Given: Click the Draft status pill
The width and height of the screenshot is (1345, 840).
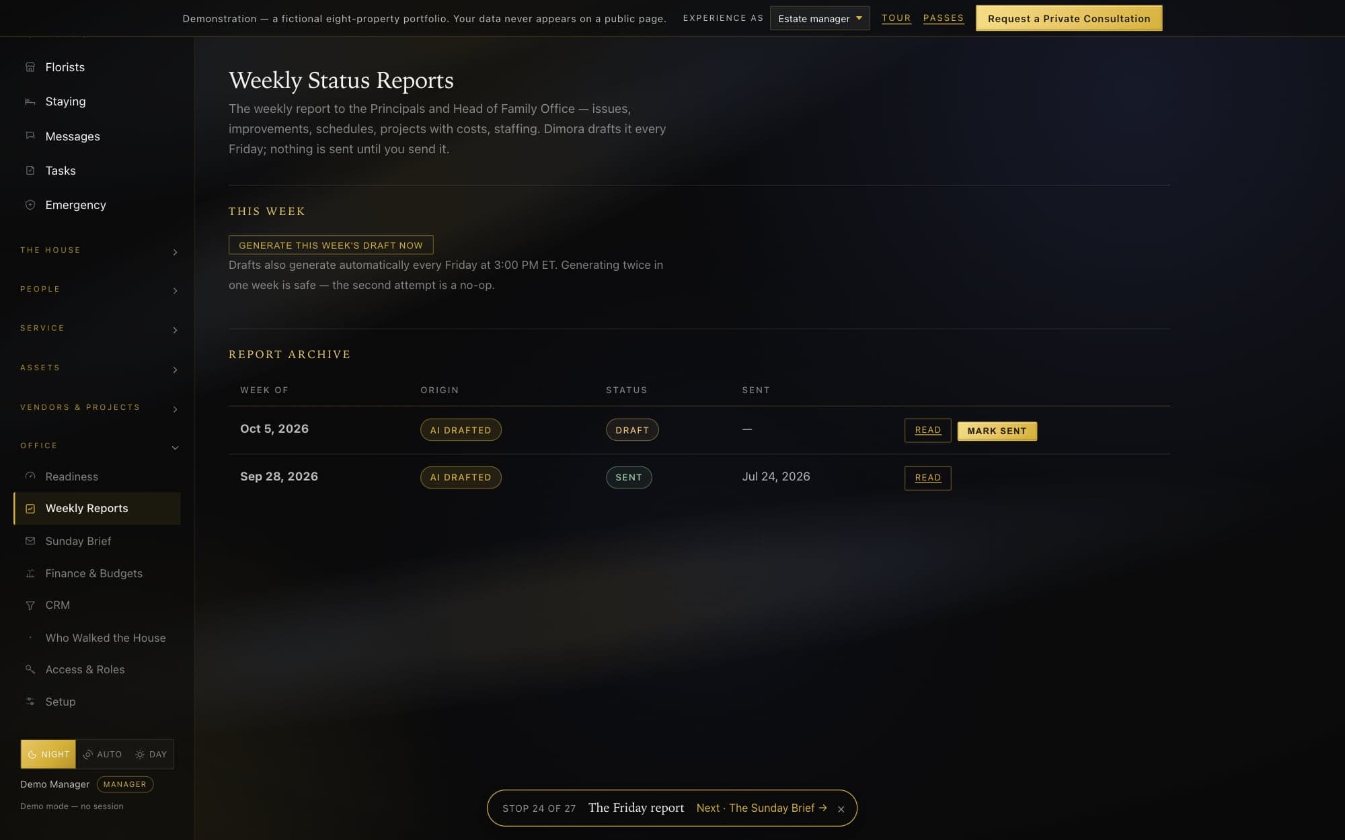Looking at the screenshot, I should coord(632,430).
